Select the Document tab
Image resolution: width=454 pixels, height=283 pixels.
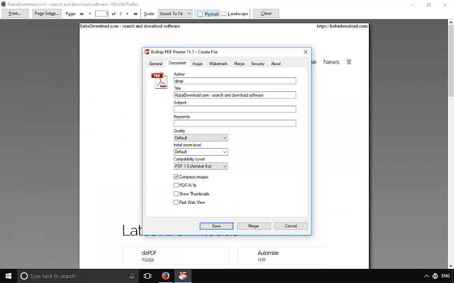pyautogui.click(x=177, y=63)
